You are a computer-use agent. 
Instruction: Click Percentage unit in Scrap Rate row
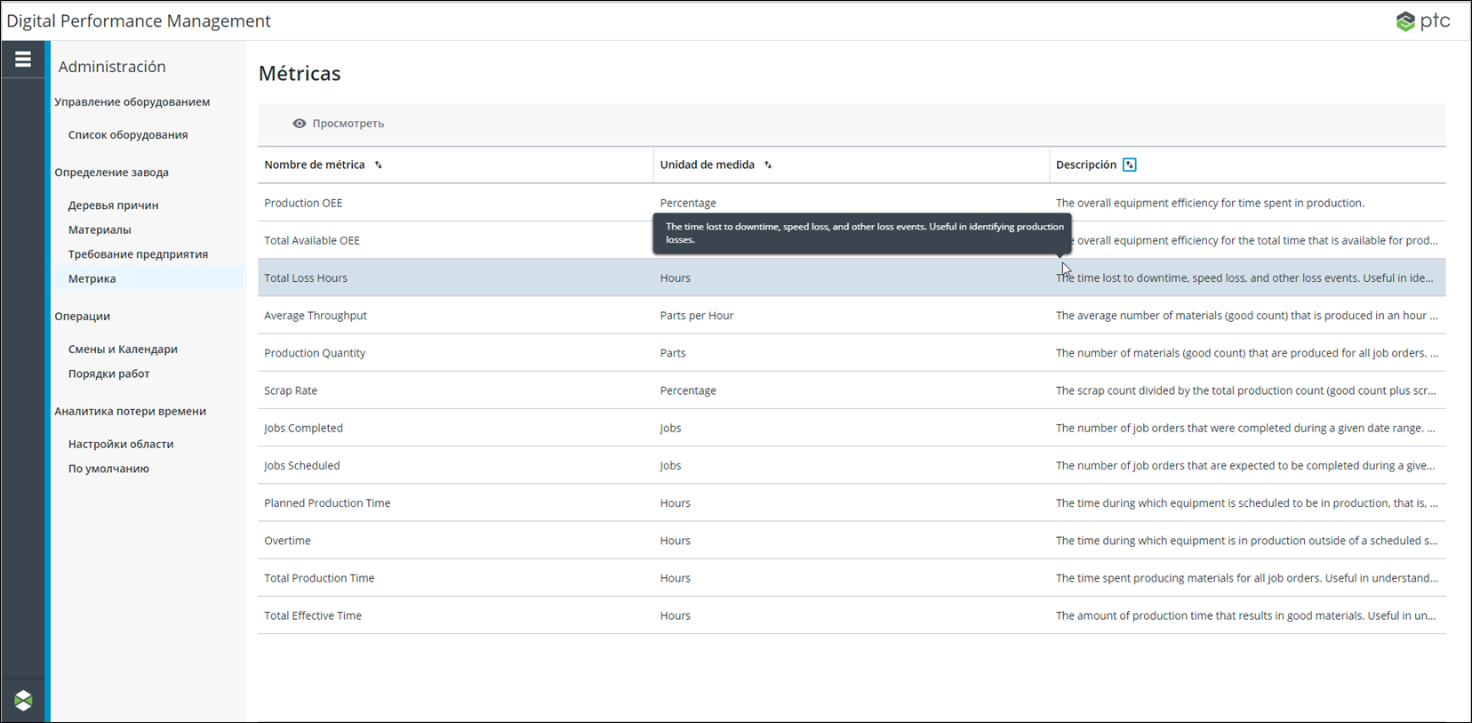tap(688, 390)
